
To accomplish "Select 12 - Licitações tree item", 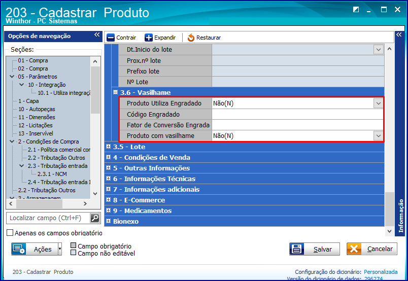I will click(35, 125).
